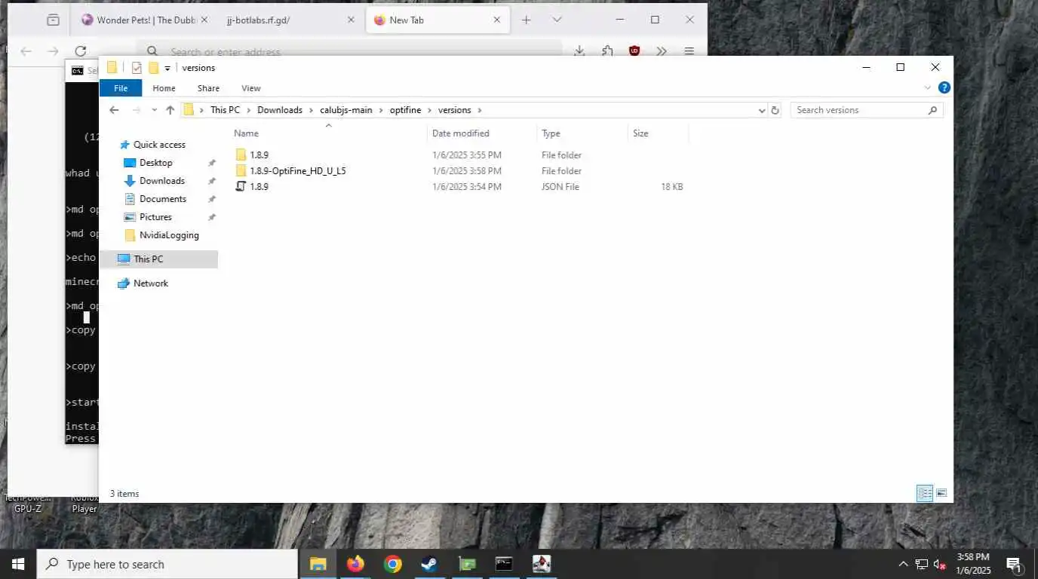Open the Windows Start menu

pos(17,564)
